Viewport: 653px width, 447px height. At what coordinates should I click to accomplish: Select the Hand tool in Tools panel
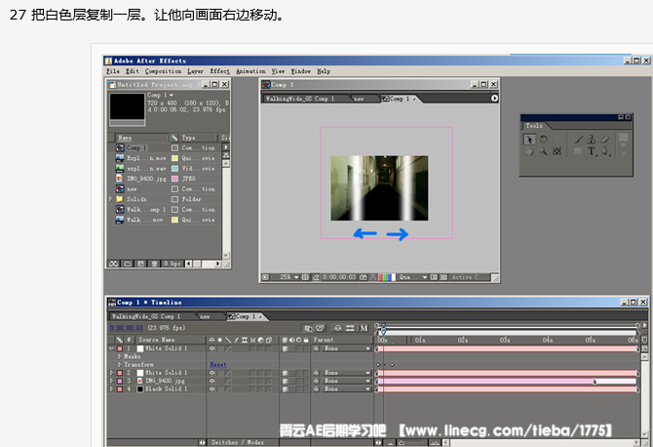point(529,151)
